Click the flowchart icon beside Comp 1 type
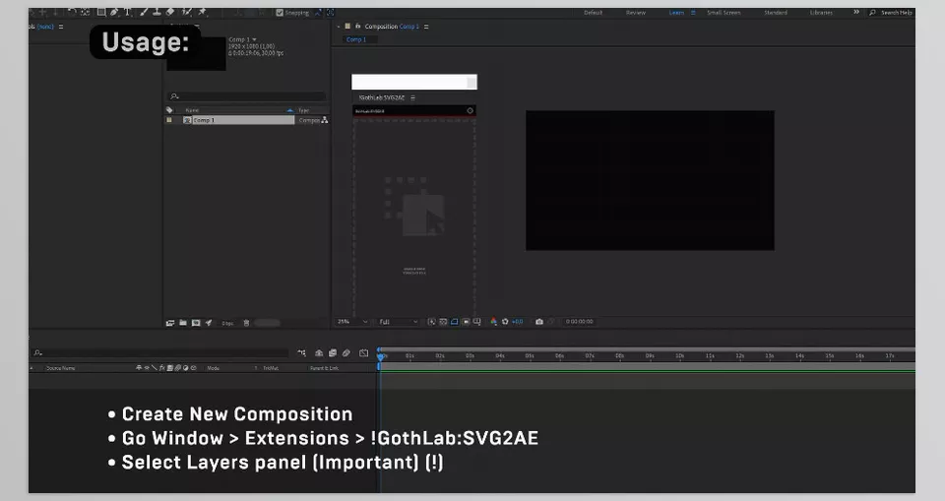 (324, 120)
